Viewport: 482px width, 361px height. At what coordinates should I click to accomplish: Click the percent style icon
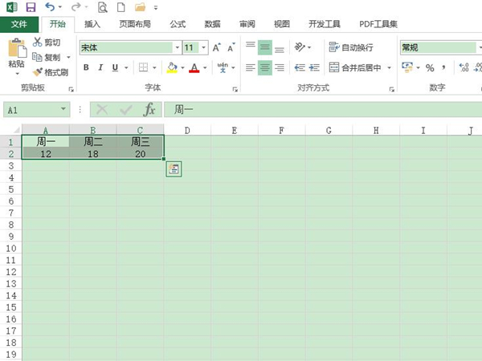(430, 67)
